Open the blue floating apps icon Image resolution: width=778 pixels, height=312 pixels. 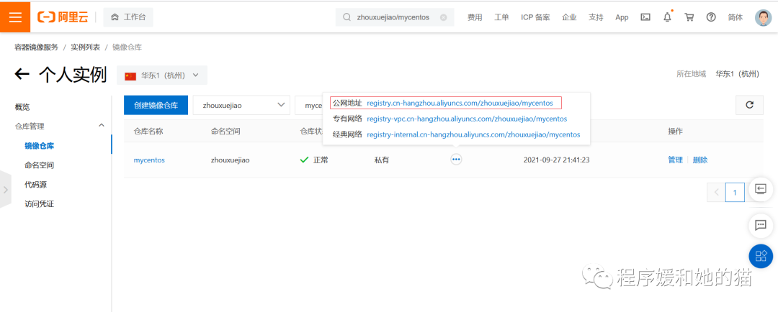click(x=761, y=256)
